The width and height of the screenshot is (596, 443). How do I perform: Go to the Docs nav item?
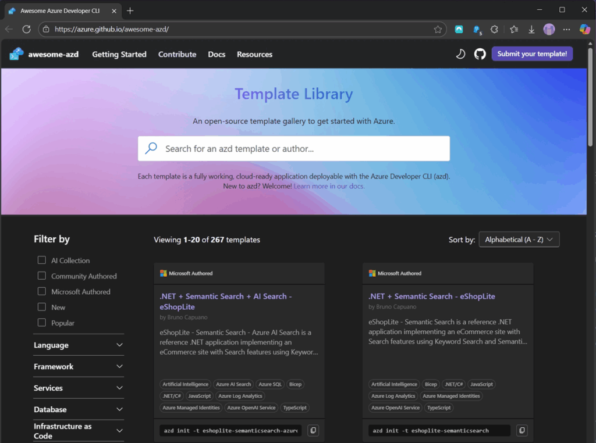pos(217,54)
